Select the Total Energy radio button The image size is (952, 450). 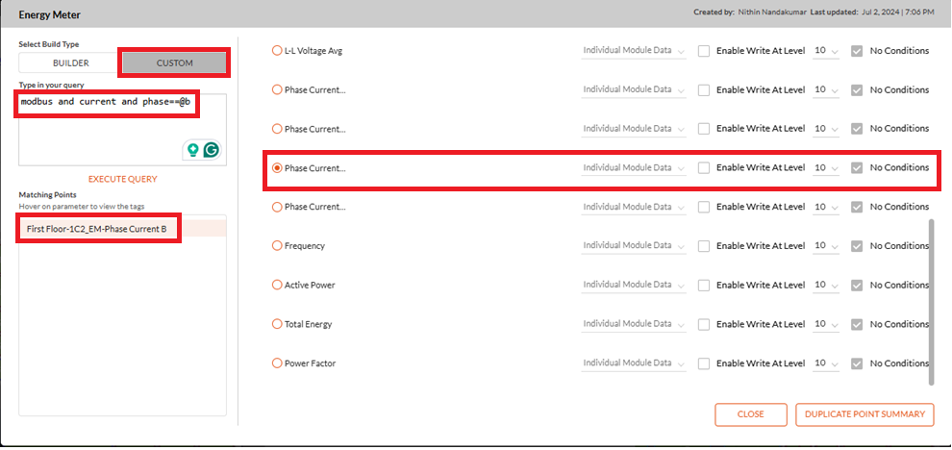click(277, 324)
